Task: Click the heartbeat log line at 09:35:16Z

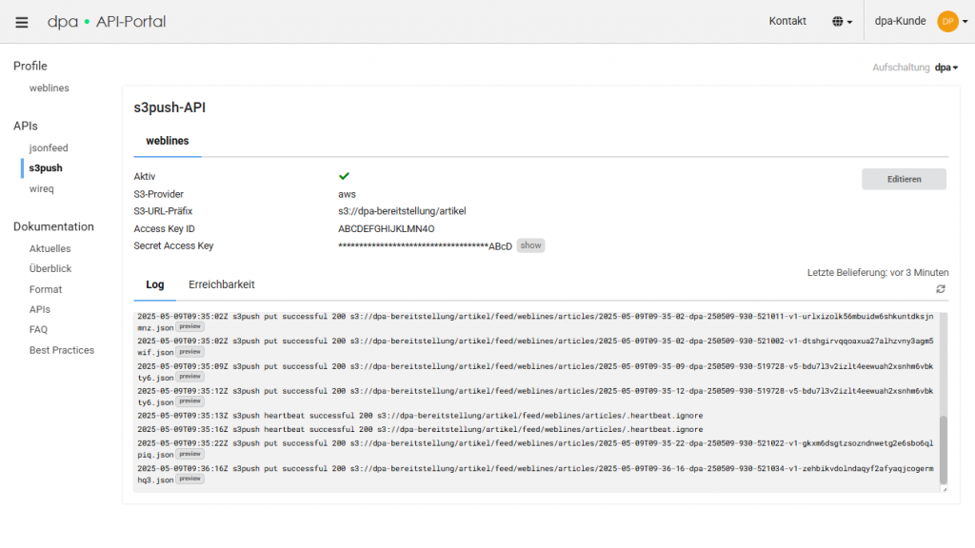Action: [420, 429]
